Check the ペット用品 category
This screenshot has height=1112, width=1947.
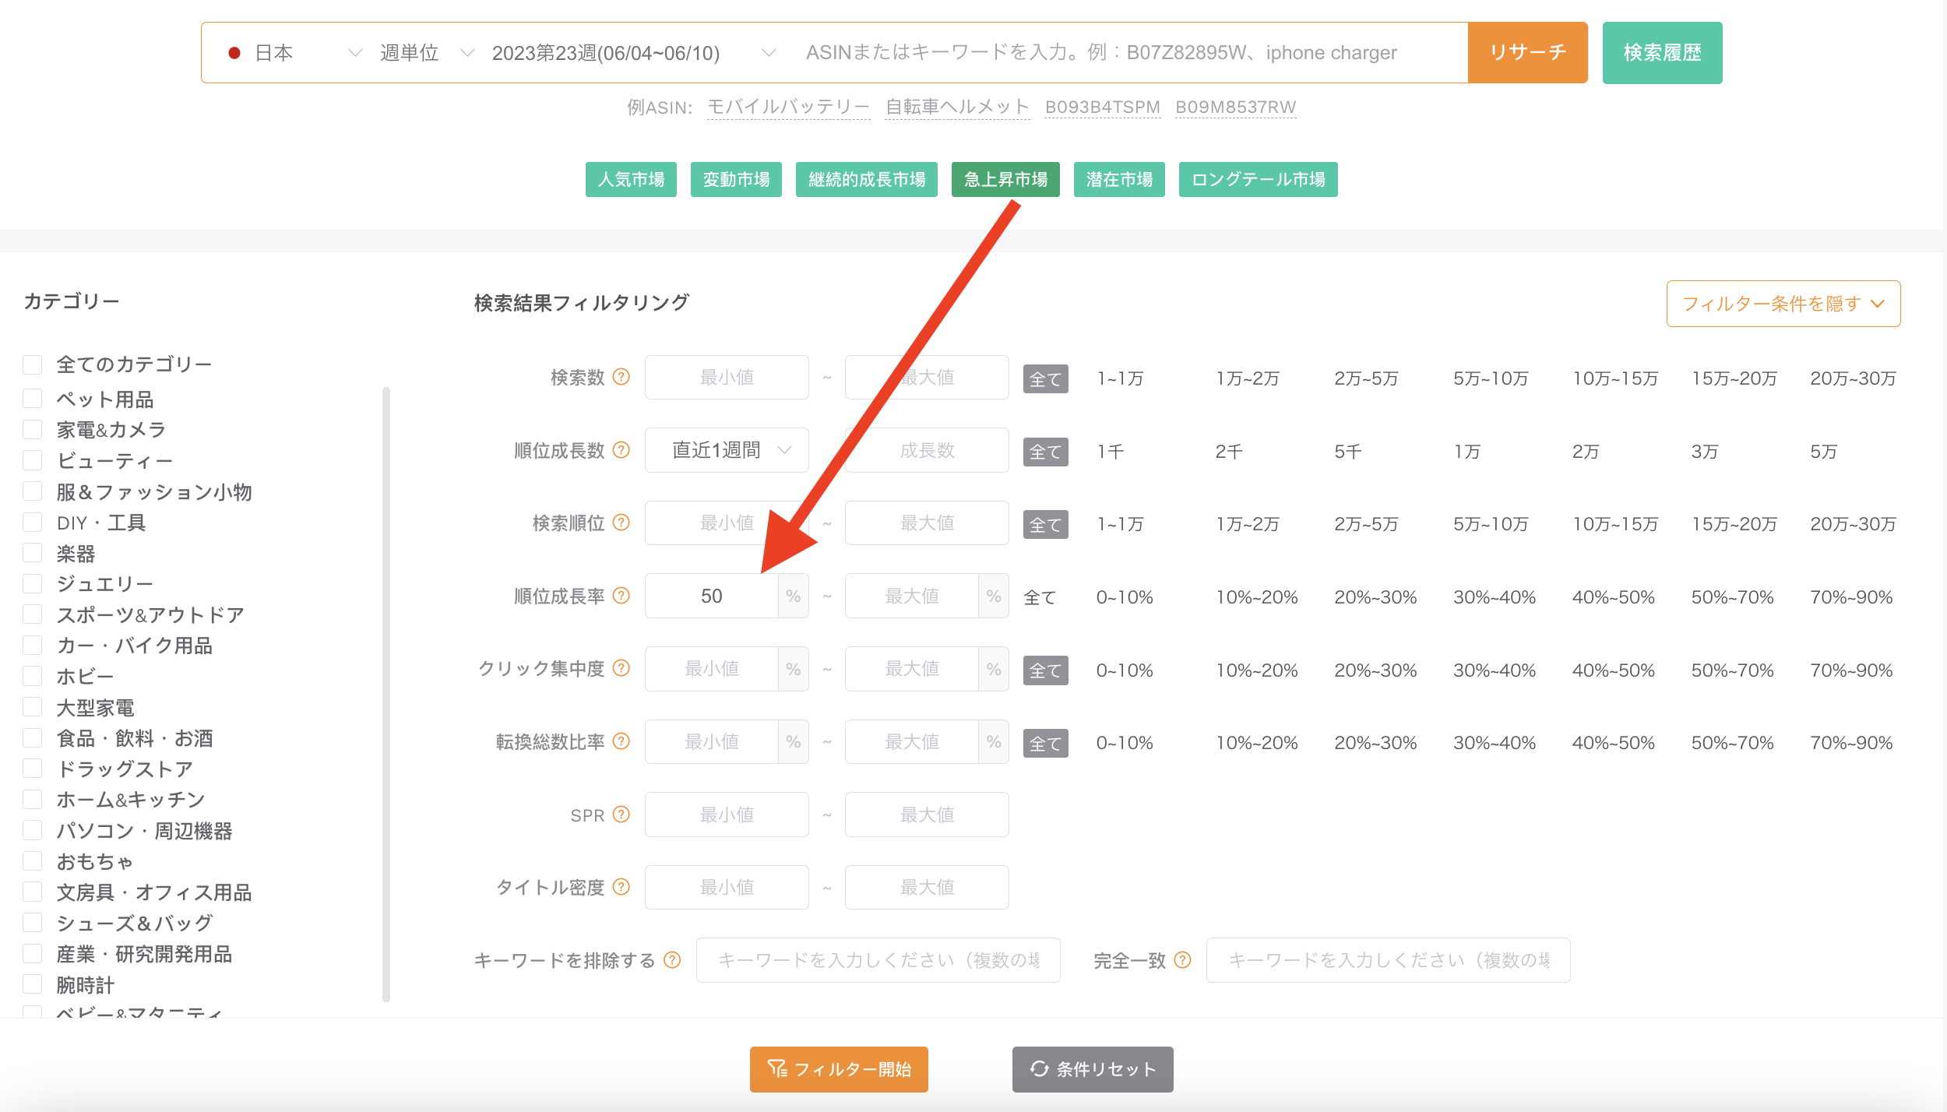tap(33, 399)
